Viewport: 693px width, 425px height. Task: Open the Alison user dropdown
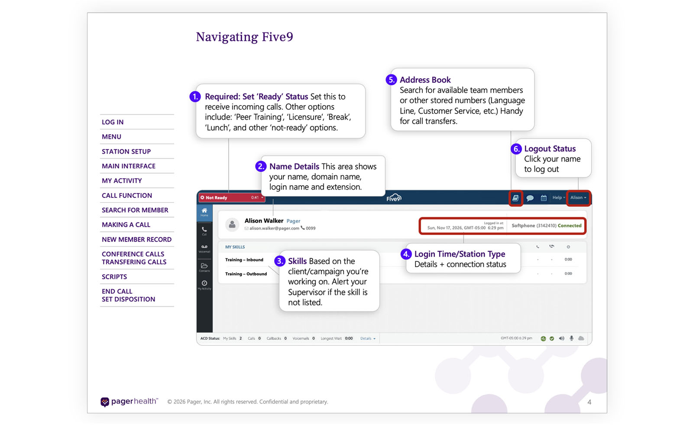(578, 198)
